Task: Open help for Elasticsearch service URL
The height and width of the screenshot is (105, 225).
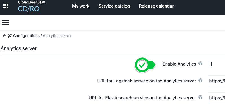Action: click(x=200, y=97)
